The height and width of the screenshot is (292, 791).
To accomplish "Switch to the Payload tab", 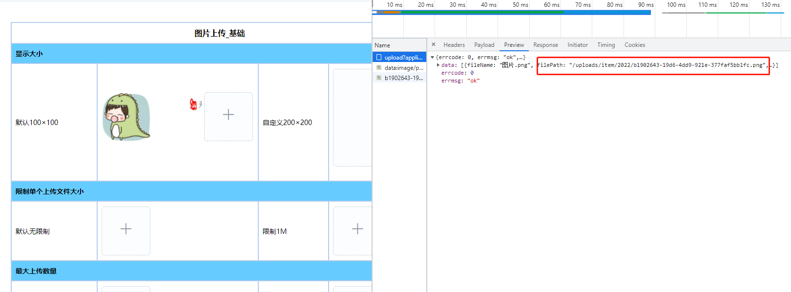I will (x=484, y=45).
